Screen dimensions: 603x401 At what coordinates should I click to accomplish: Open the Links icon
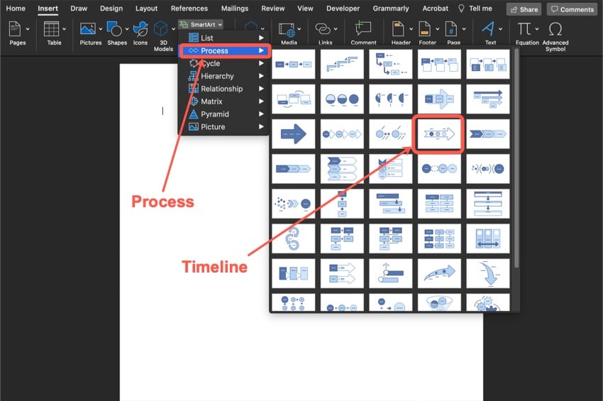pyautogui.click(x=323, y=29)
